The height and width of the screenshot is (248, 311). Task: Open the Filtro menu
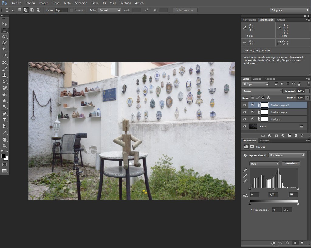click(95, 3)
